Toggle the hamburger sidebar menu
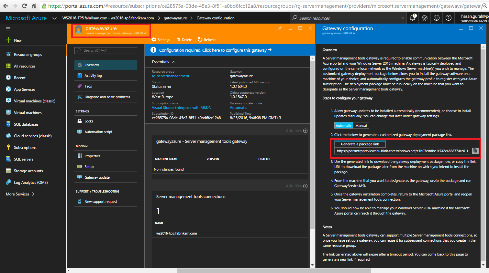This screenshot has height=273, width=489. pyautogui.click(x=8, y=29)
